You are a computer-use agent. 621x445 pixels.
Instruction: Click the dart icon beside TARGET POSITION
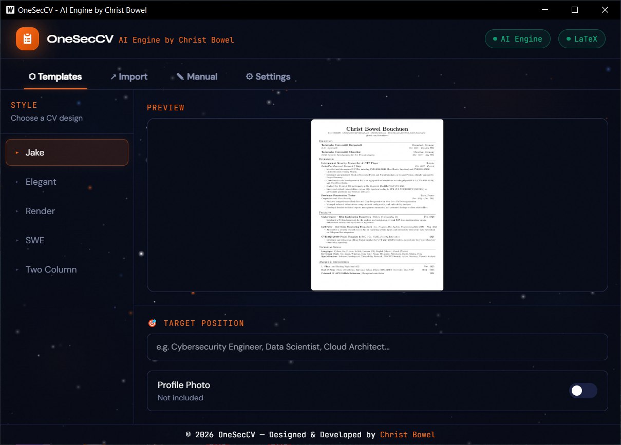tap(152, 323)
